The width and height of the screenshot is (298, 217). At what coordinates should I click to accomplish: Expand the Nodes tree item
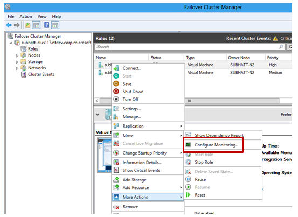click(x=17, y=55)
